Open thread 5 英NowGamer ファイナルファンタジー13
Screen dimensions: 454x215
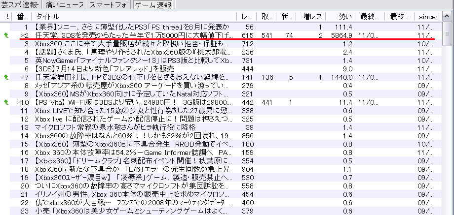133,61
